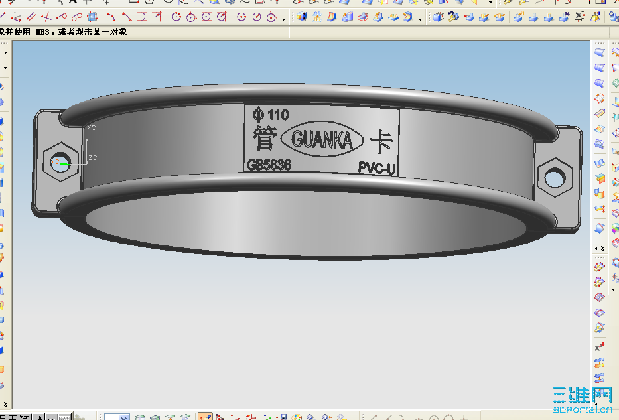Select the x-squared expression icon

pyautogui.click(x=600, y=348)
